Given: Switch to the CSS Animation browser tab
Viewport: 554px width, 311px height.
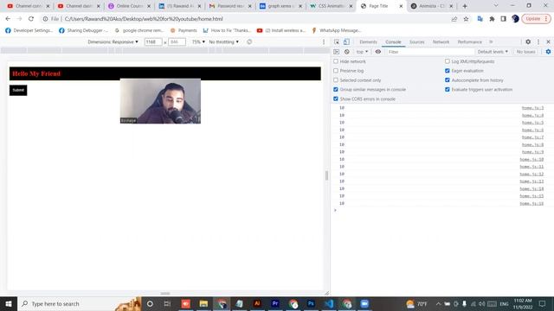Looking at the screenshot, I should 331,6.
